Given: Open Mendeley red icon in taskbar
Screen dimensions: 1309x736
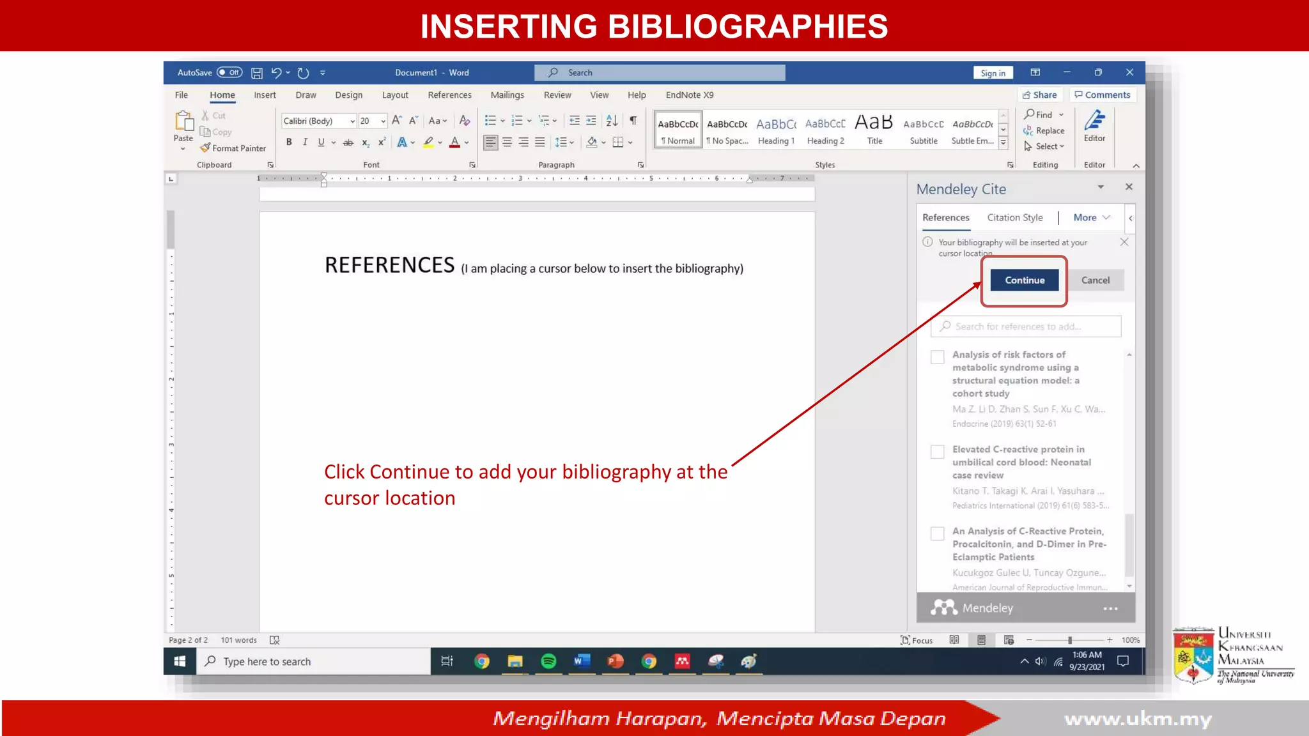Looking at the screenshot, I should [x=682, y=661].
